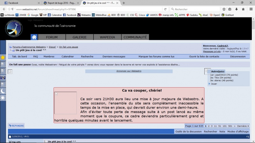The height and width of the screenshot is (143, 255).
Task: Open the Grafikart bookmark
Action: [x=228, y=15]
